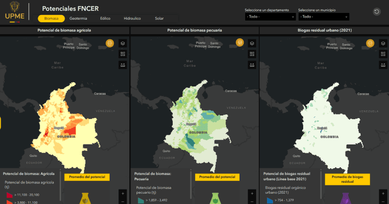Expand the yellow side tab on left edge
Image resolution: width=389 pixels, height=204 pixels.
1,123
